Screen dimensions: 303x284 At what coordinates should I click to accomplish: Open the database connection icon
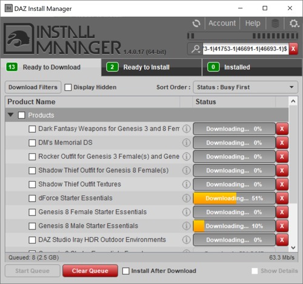[x=275, y=24]
